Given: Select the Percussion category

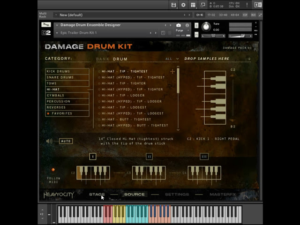Looking at the screenshot, I should coord(67,101).
